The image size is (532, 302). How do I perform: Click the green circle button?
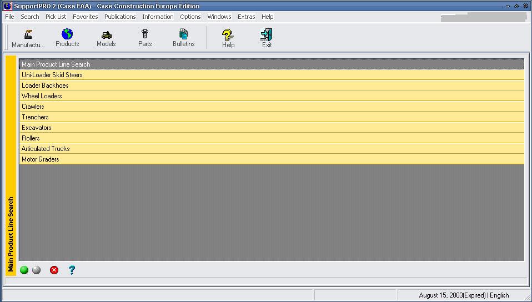24,270
